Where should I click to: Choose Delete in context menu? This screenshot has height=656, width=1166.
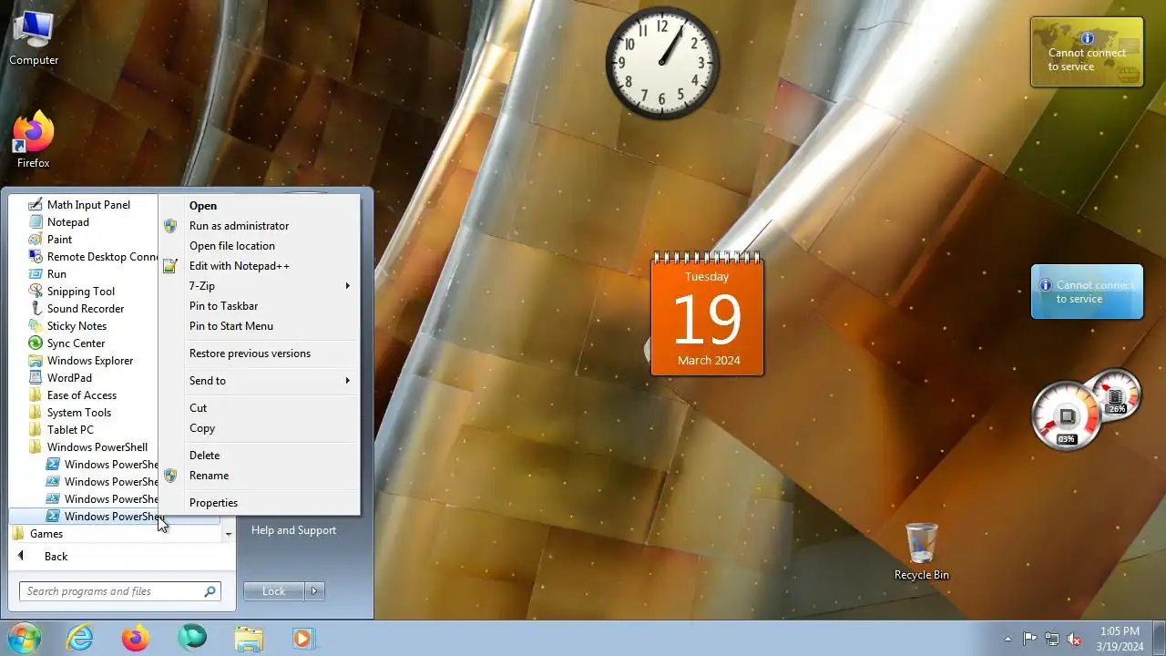(261, 456)
